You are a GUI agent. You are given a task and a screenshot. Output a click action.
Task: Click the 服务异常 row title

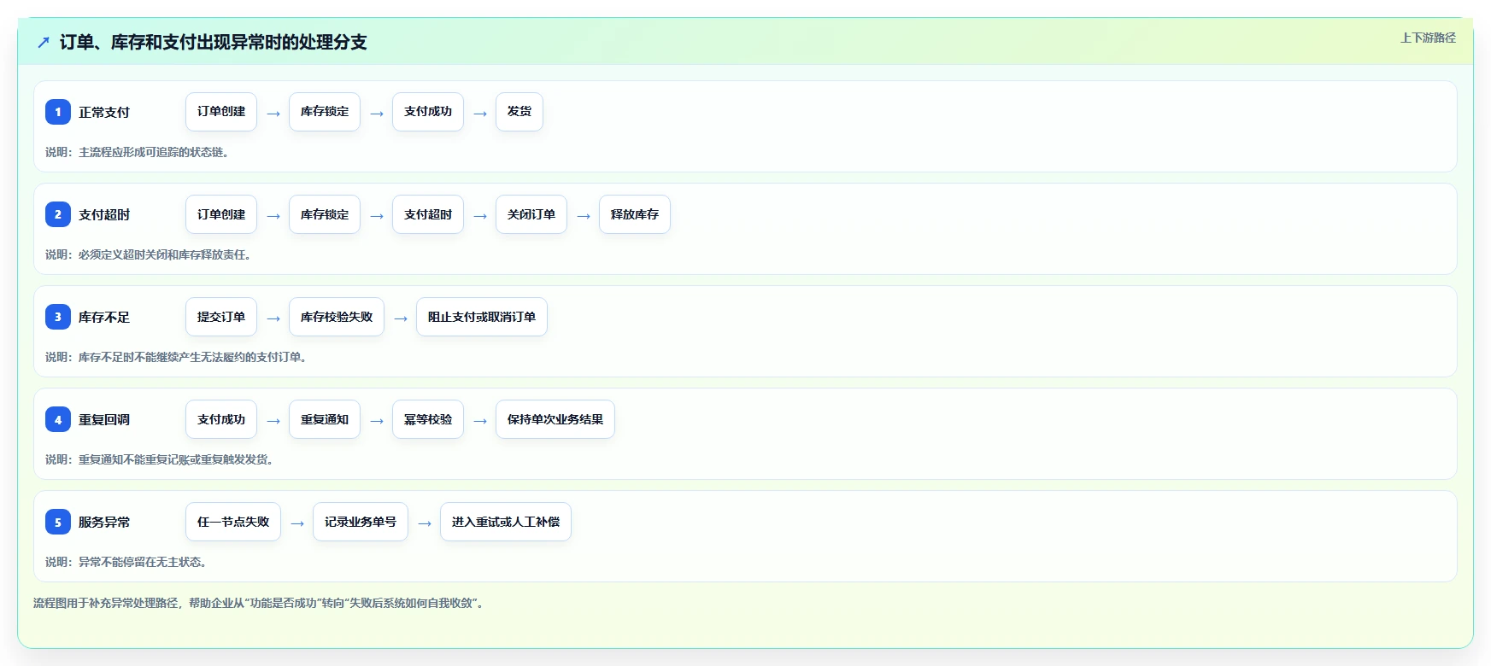click(104, 522)
